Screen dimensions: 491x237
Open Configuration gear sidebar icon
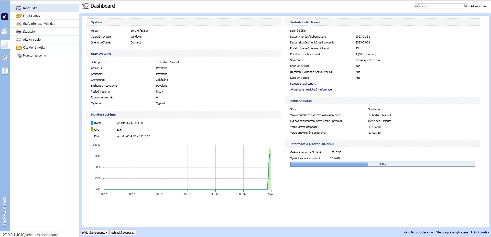click(5, 58)
